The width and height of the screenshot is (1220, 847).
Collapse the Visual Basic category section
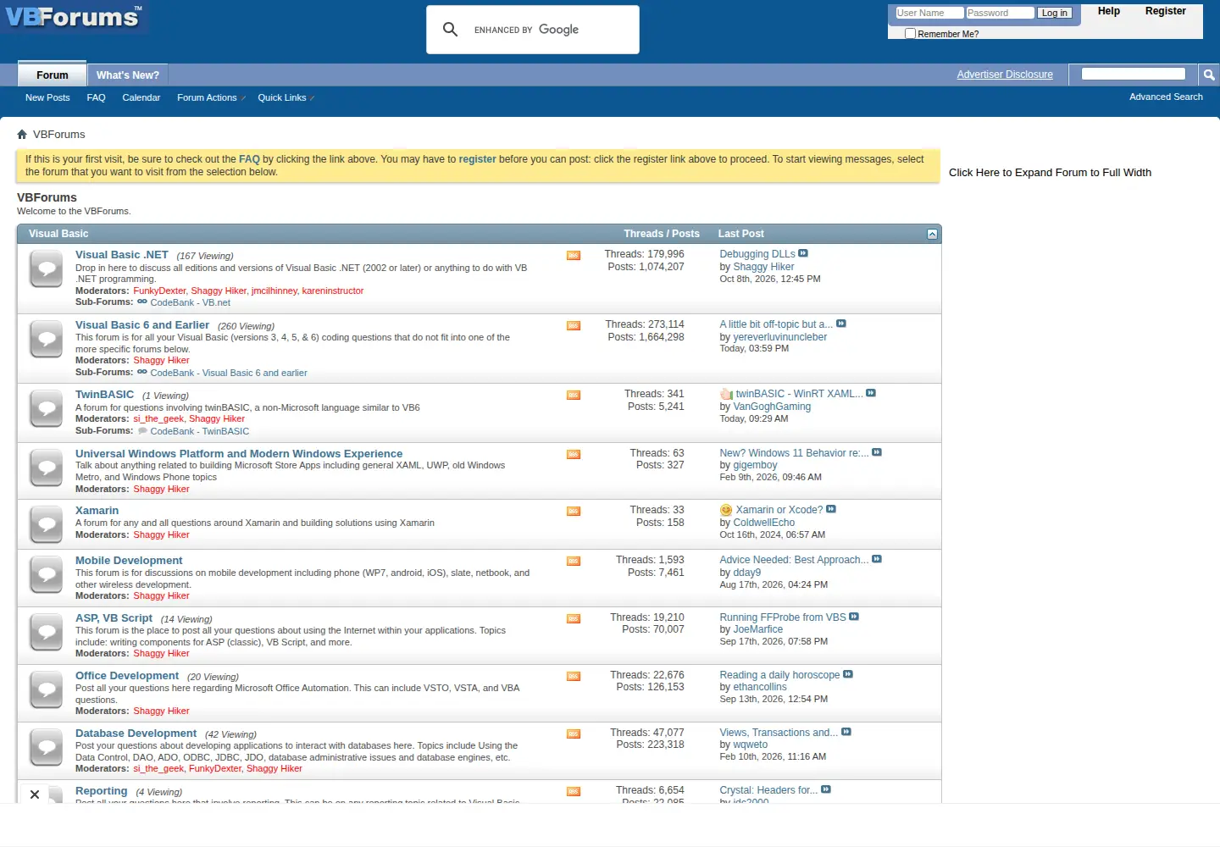point(932,234)
